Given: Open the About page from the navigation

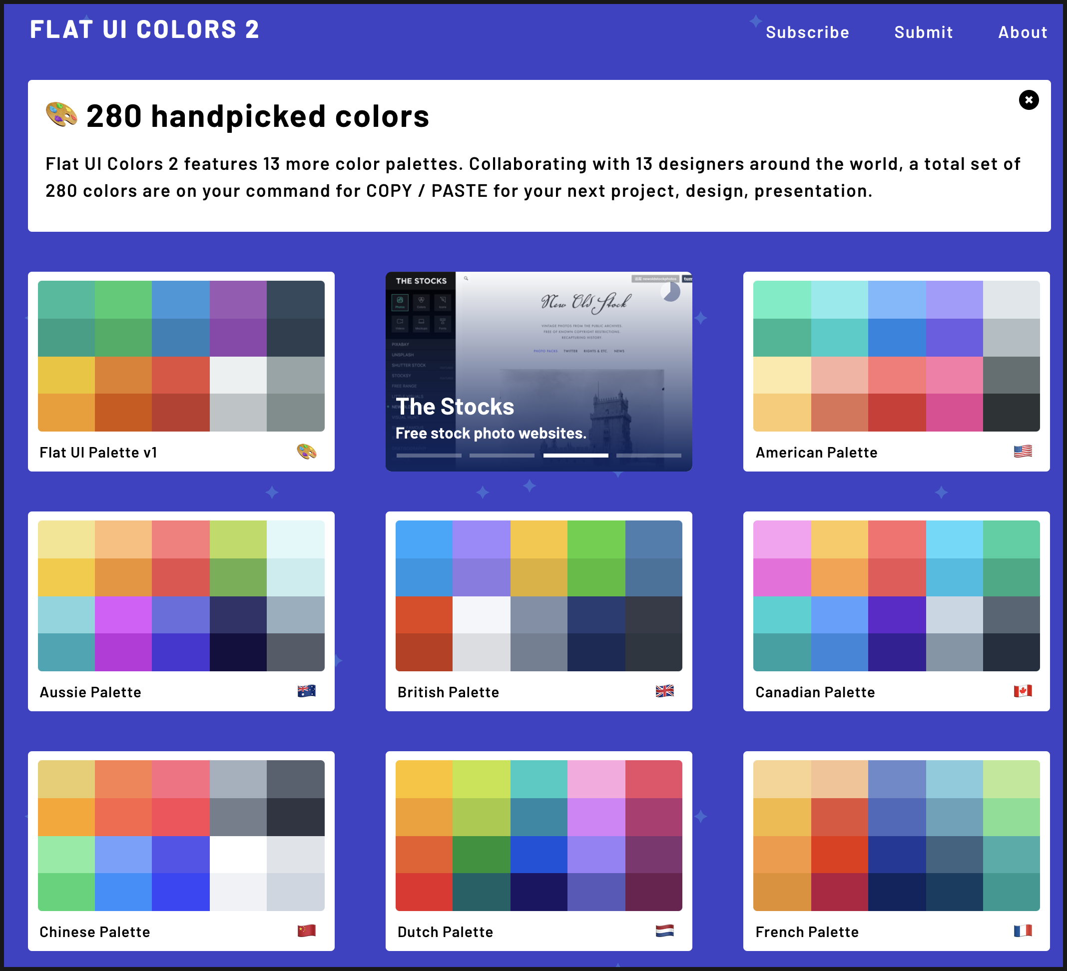Looking at the screenshot, I should click(1023, 32).
